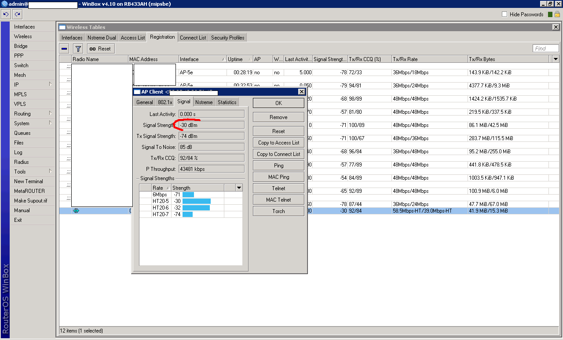
Task: Open the Security Profiles tab
Action: [x=227, y=38]
